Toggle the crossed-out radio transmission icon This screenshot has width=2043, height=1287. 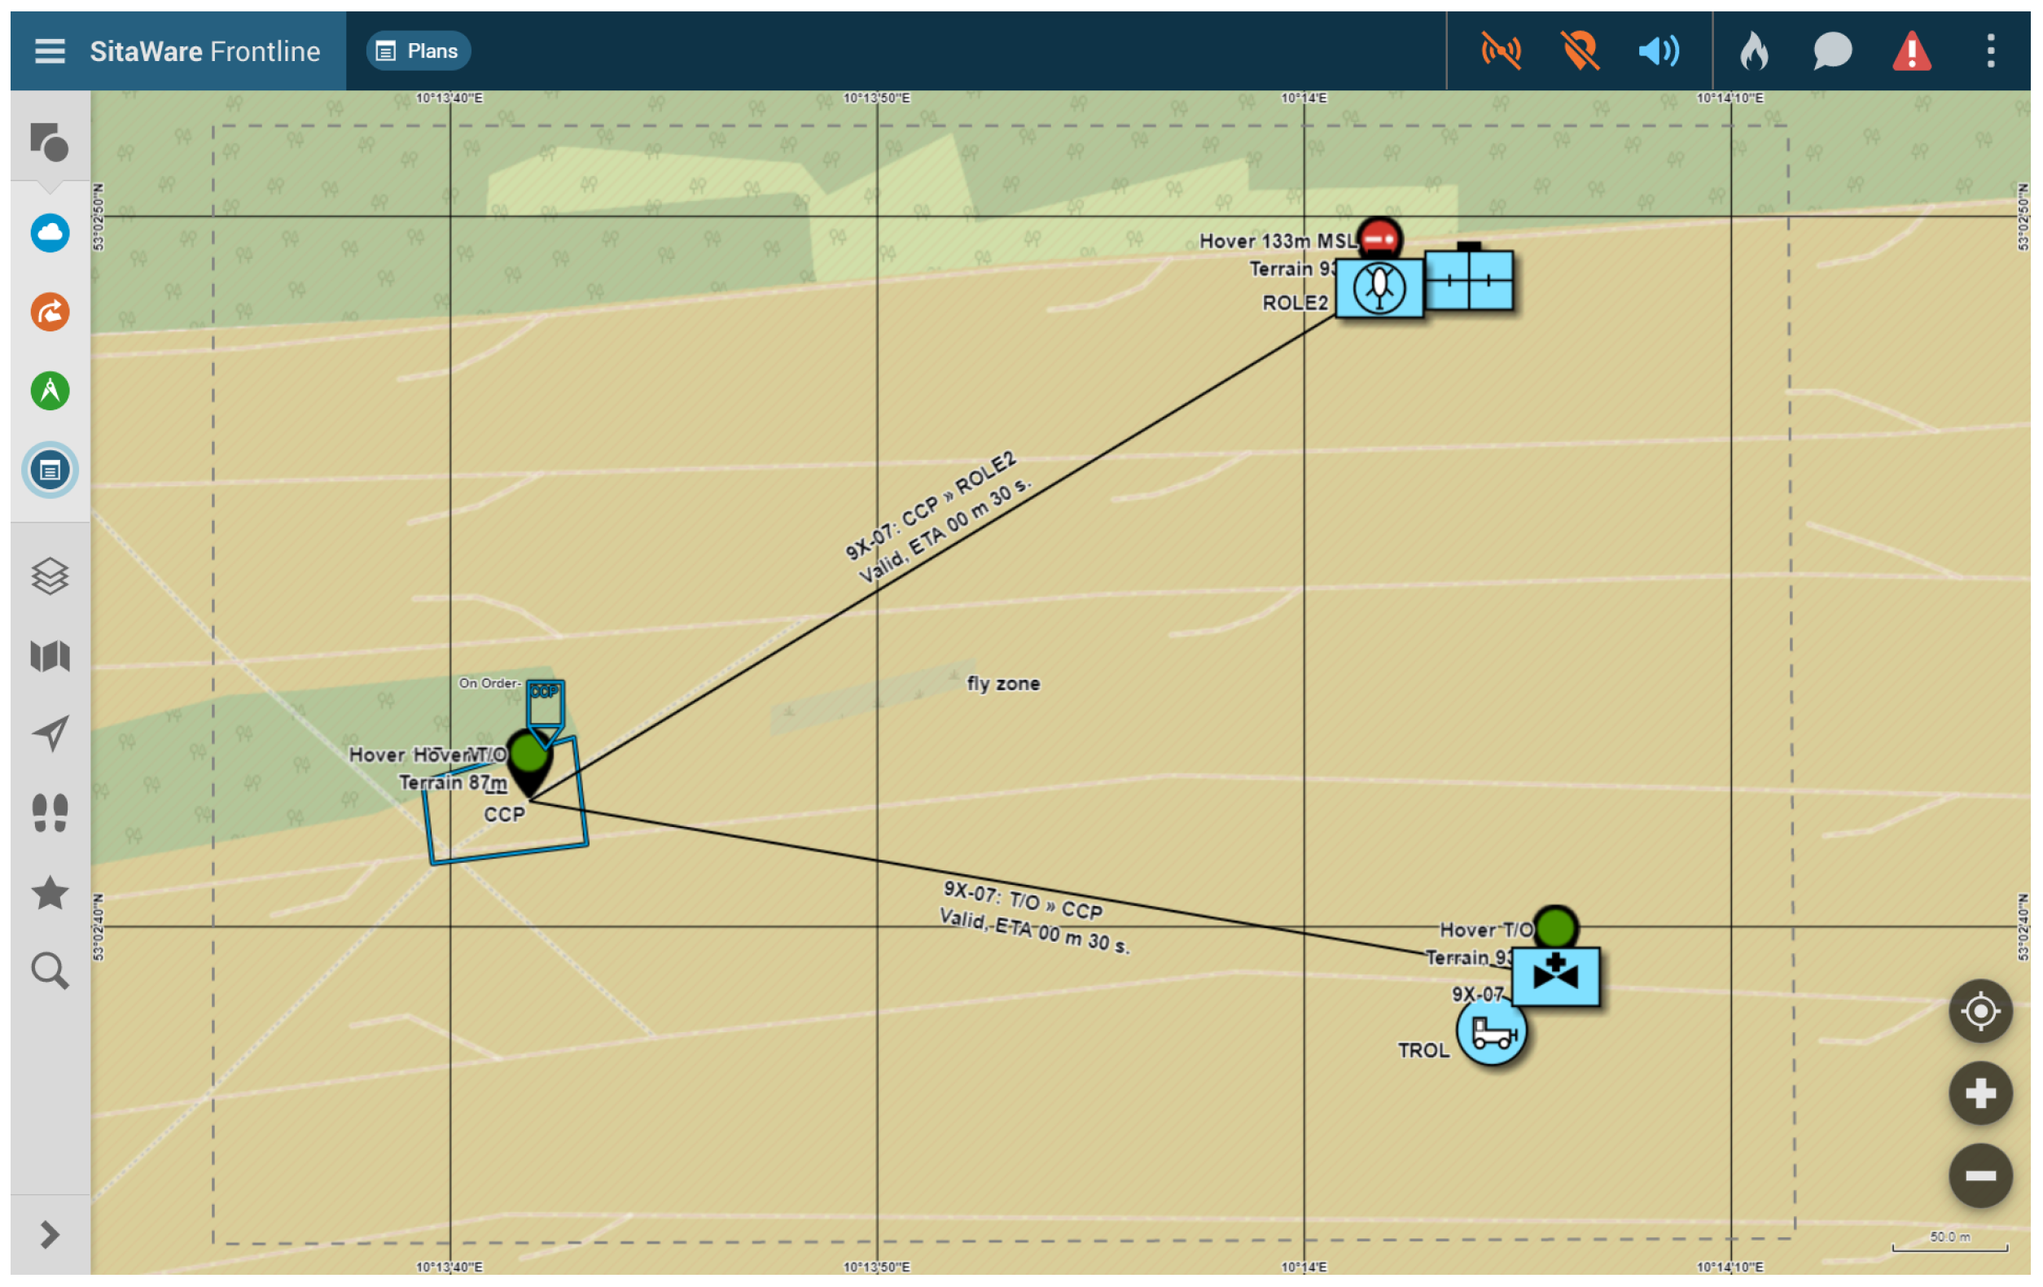tap(1500, 51)
